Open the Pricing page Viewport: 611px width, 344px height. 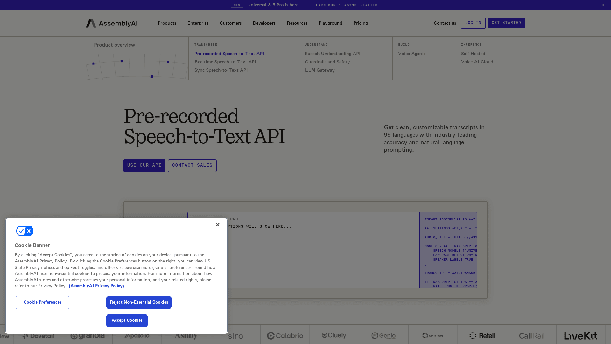(361, 23)
